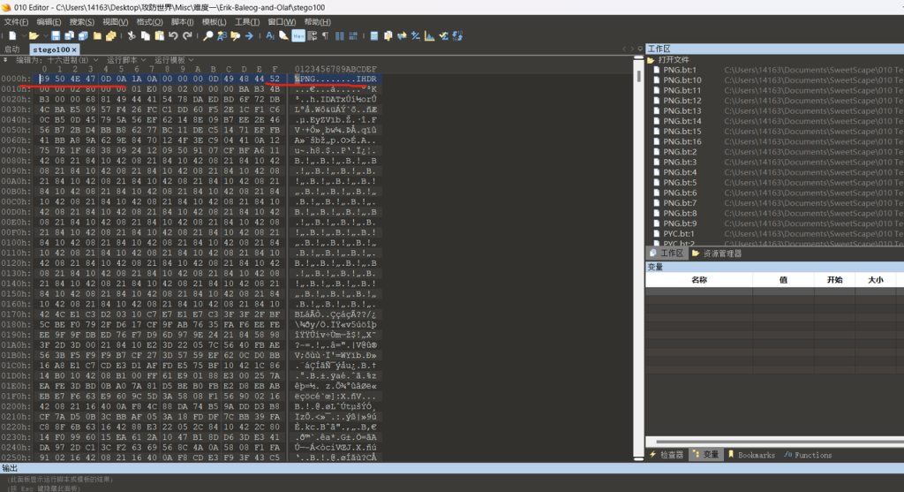This screenshot has height=492, width=904.
Task: Open the Histogram chart icon
Action: [x=429, y=36]
